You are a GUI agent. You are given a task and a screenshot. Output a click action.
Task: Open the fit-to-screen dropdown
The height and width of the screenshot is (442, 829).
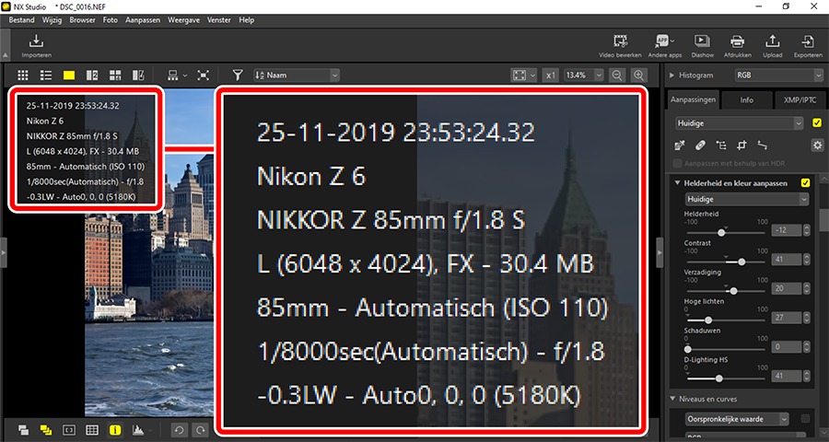524,76
